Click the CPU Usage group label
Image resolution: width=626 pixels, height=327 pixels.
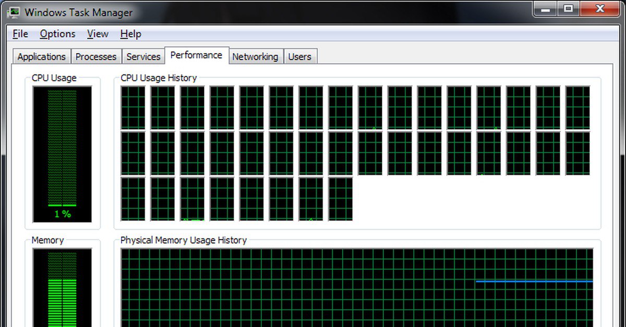click(x=54, y=78)
